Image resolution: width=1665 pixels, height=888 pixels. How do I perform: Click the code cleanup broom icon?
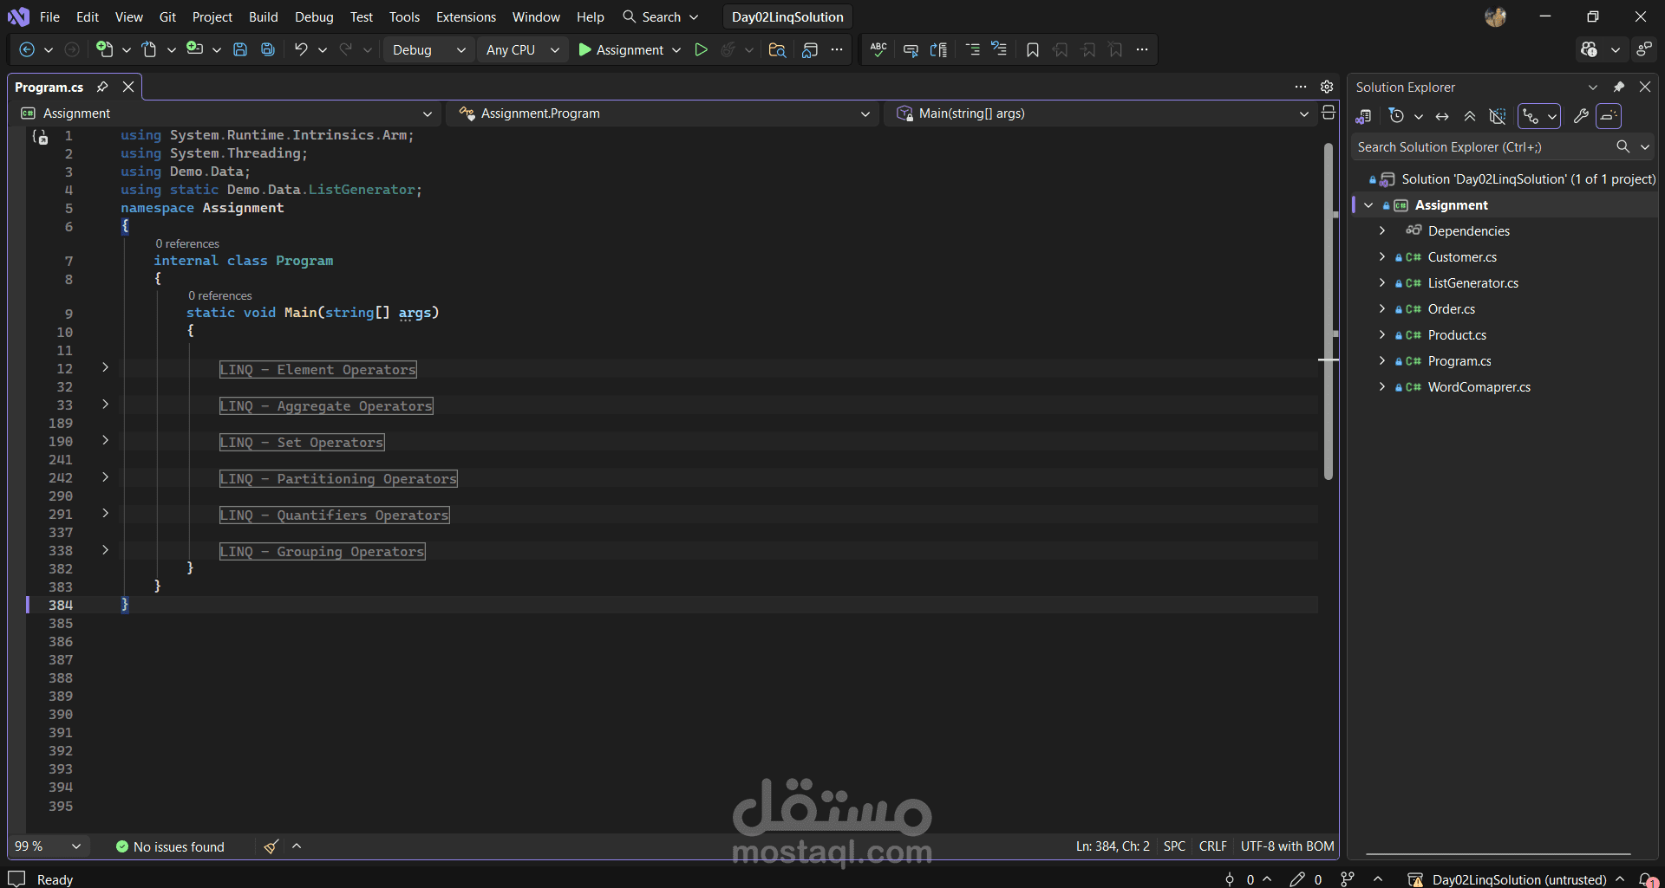click(x=271, y=846)
